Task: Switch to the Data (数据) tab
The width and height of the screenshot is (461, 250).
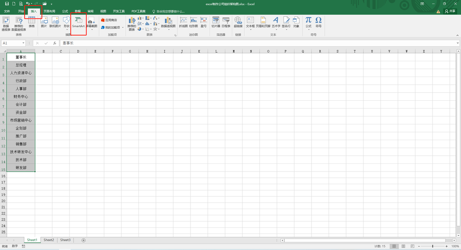Action: 78,11
